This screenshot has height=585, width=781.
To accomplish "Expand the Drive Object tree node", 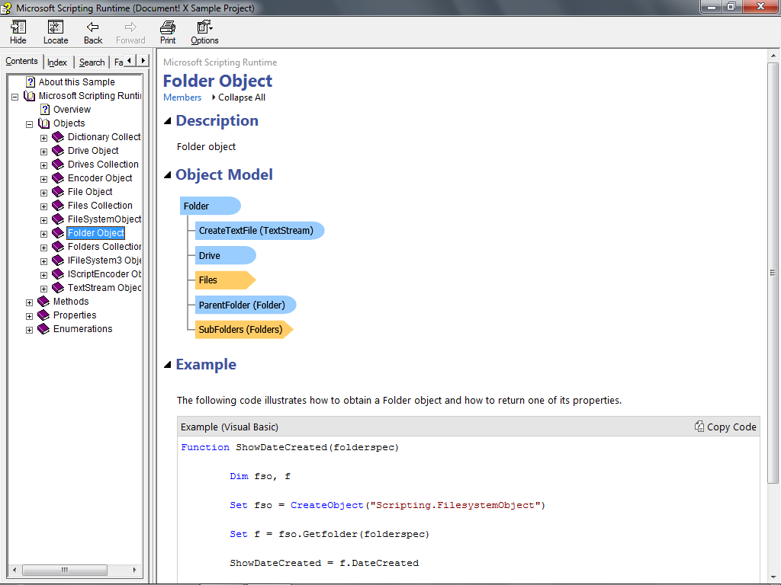I will 43,152.
